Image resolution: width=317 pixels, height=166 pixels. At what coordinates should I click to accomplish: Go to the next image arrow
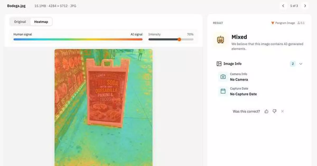point(305,6)
